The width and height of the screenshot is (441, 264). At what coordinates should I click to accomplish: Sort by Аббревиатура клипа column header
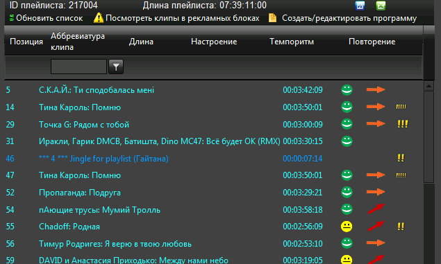pyautogui.click(x=78, y=42)
